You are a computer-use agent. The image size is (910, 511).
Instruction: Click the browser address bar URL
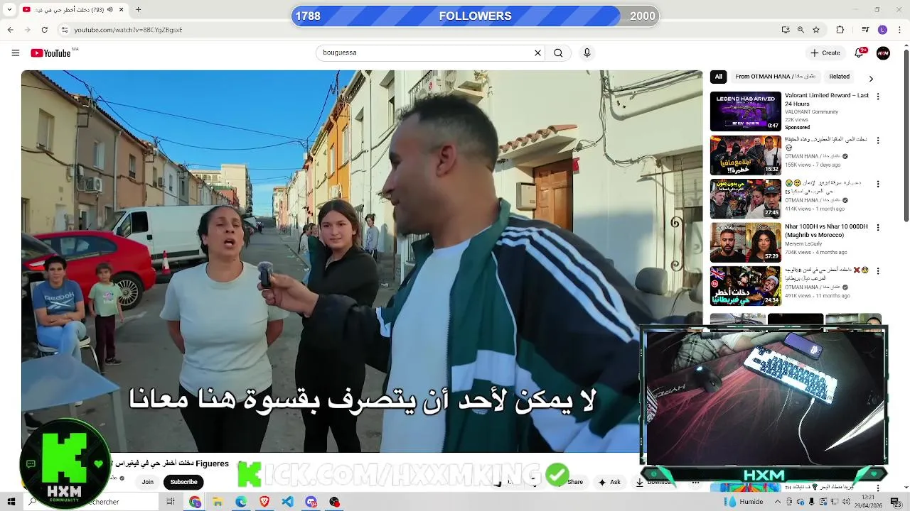[128, 30]
